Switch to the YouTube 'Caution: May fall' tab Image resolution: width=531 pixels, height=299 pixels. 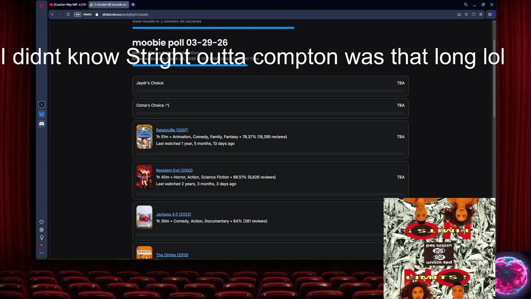[x=68, y=5]
